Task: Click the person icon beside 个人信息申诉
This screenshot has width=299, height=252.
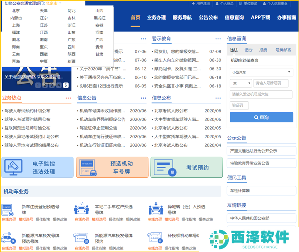Action: [264, 3]
